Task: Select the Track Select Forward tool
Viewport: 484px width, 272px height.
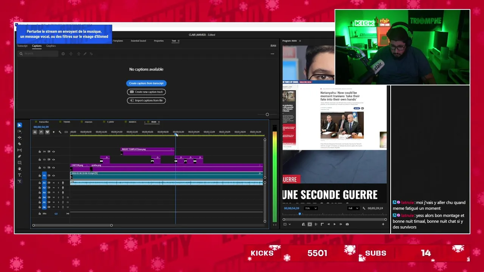Action: [20, 131]
